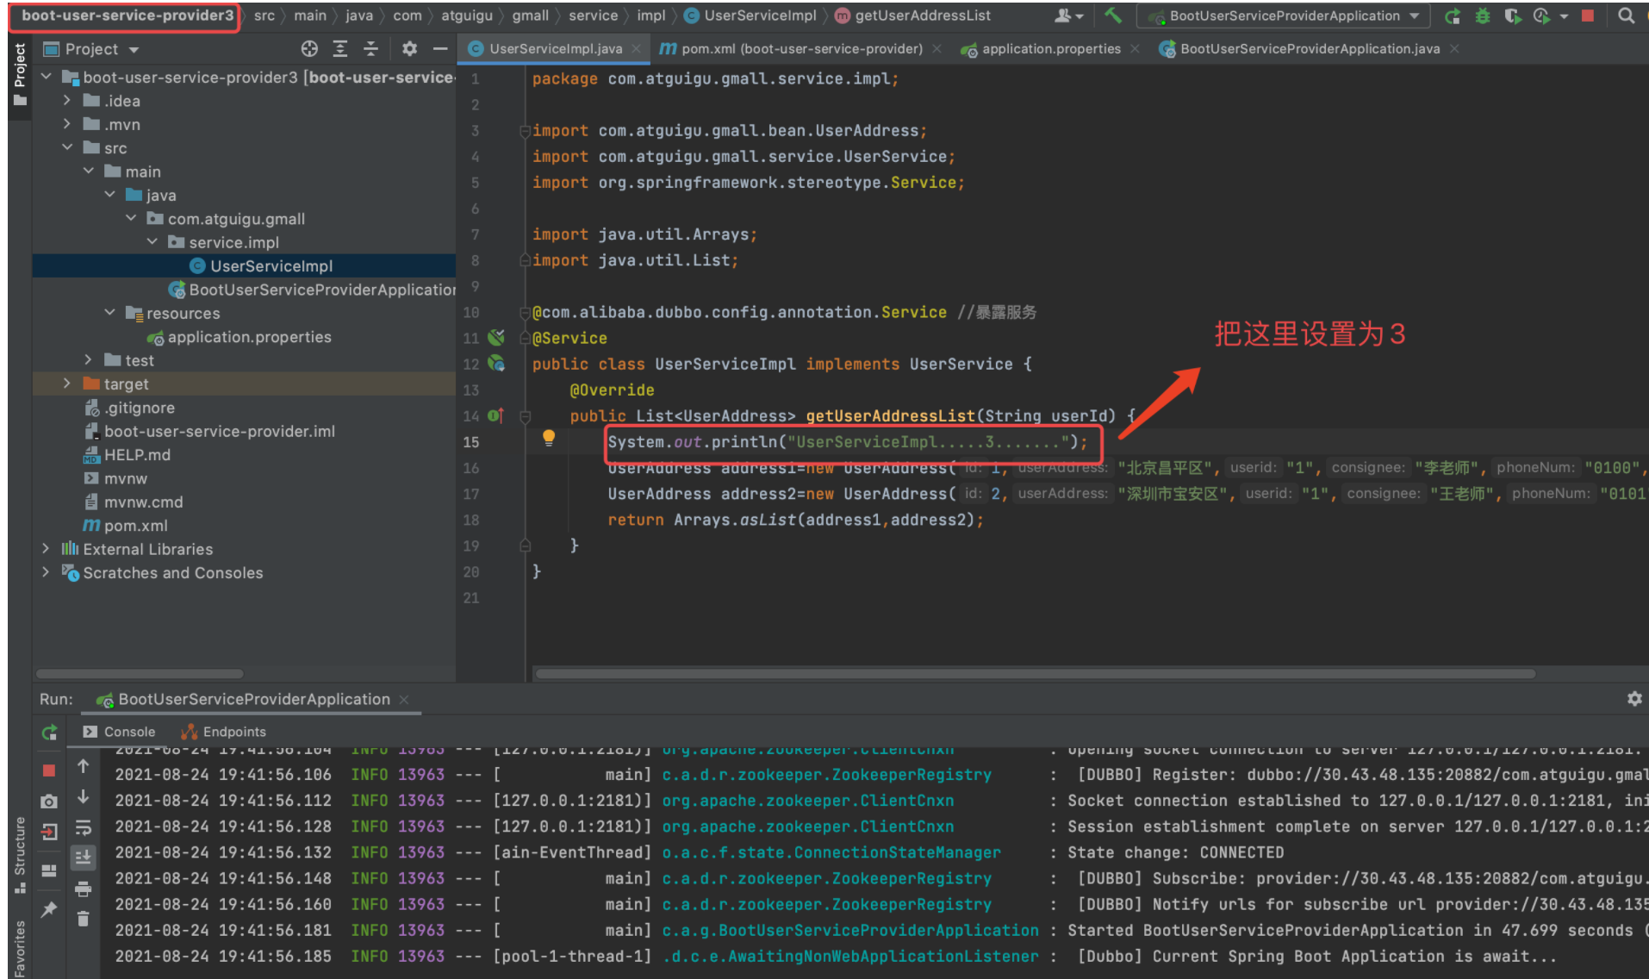The height and width of the screenshot is (979, 1649).
Task: Close the Run BootUserServiceProviderApplication tab
Action: point(404,700)
